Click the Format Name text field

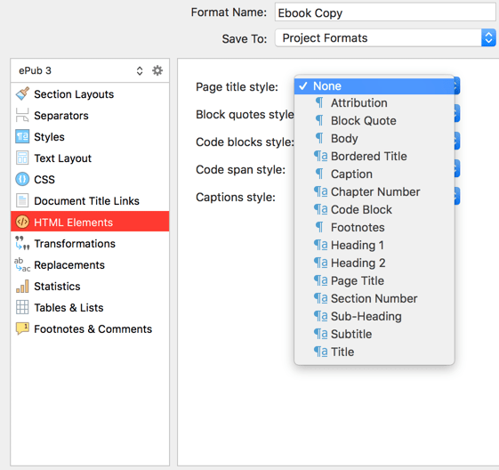point(385,12)
